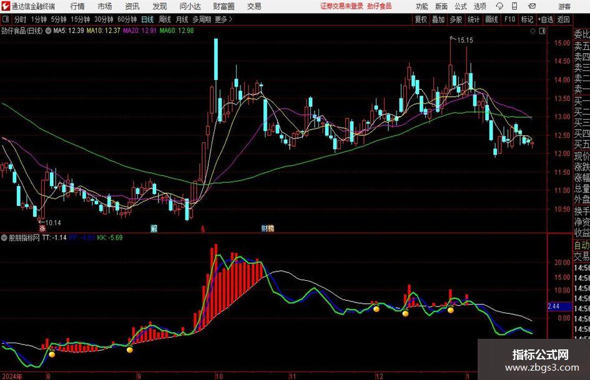Viewport: 590px width, 380px height.
Task: Switch to the 60分钟 period tab
Action: pos(127,19)
